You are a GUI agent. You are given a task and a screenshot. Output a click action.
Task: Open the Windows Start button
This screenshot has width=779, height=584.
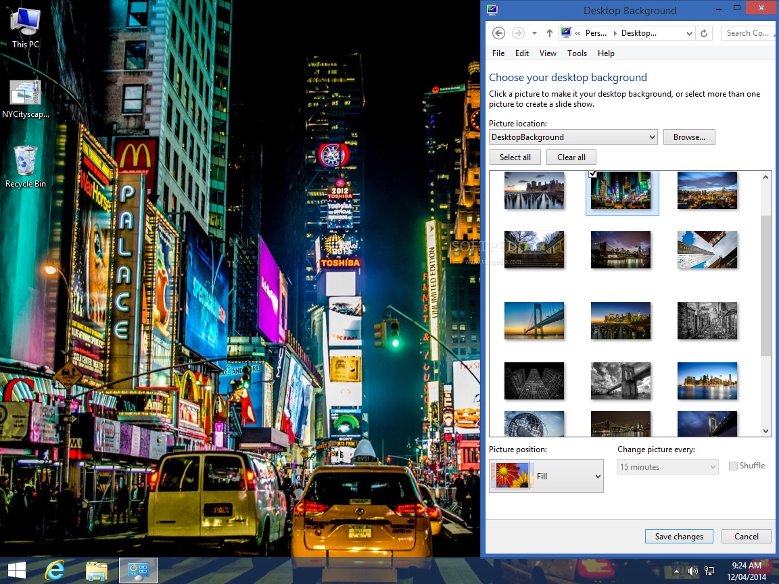coord(16,570)
